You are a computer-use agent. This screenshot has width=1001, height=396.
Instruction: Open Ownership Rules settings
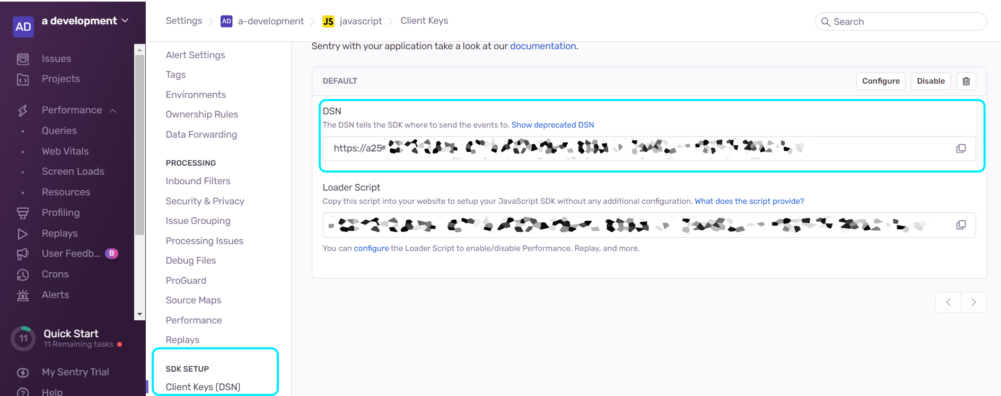click(x=201, y=114)
